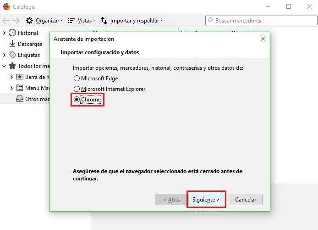Click the Historial clock icon
Viewport: 318px width, 230px height.
(12, 33)
